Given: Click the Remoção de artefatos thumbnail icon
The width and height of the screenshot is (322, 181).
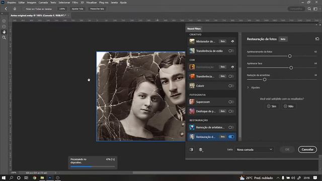Looking at the screenshot, I should (192, 127).
